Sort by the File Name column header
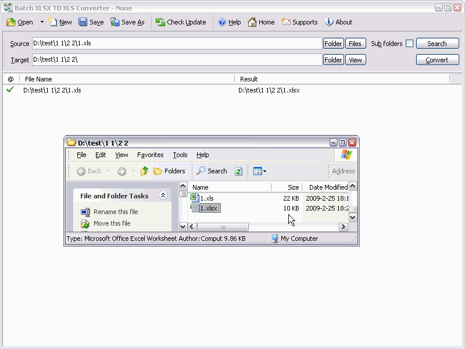This screenshot has width=465, height=349. (x=127, y=79)
